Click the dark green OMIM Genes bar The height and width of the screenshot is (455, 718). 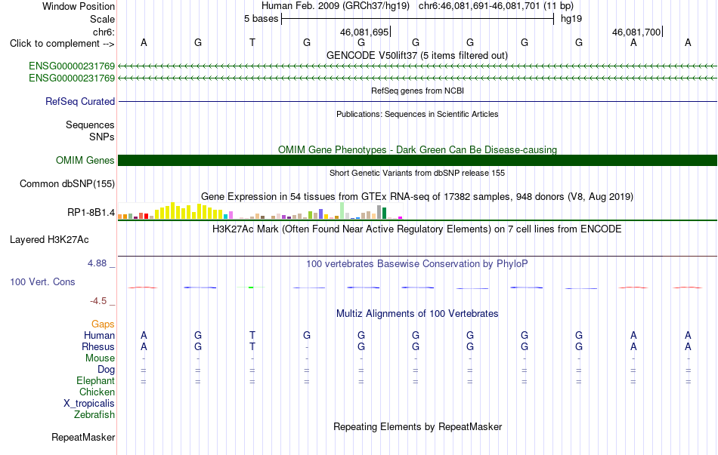[x=417, y=160]
